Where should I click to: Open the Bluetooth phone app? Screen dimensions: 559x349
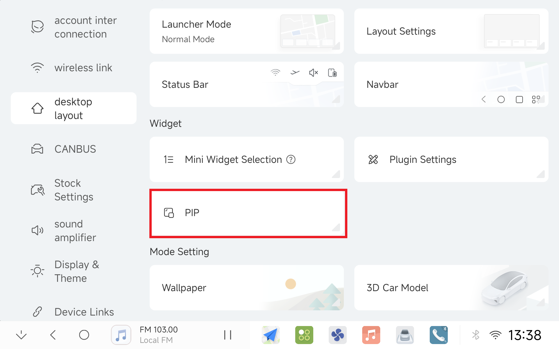439,335
